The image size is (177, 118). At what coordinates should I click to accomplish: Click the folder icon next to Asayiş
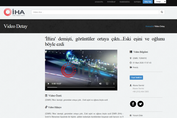coord(131,67)
